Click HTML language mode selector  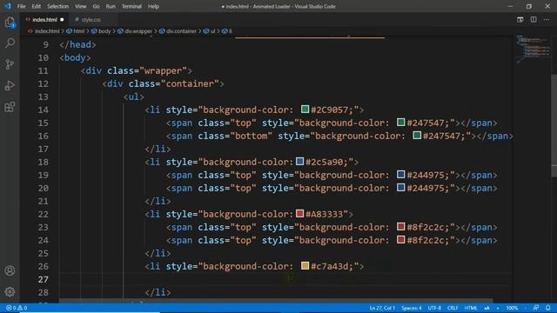coord(471,308)
